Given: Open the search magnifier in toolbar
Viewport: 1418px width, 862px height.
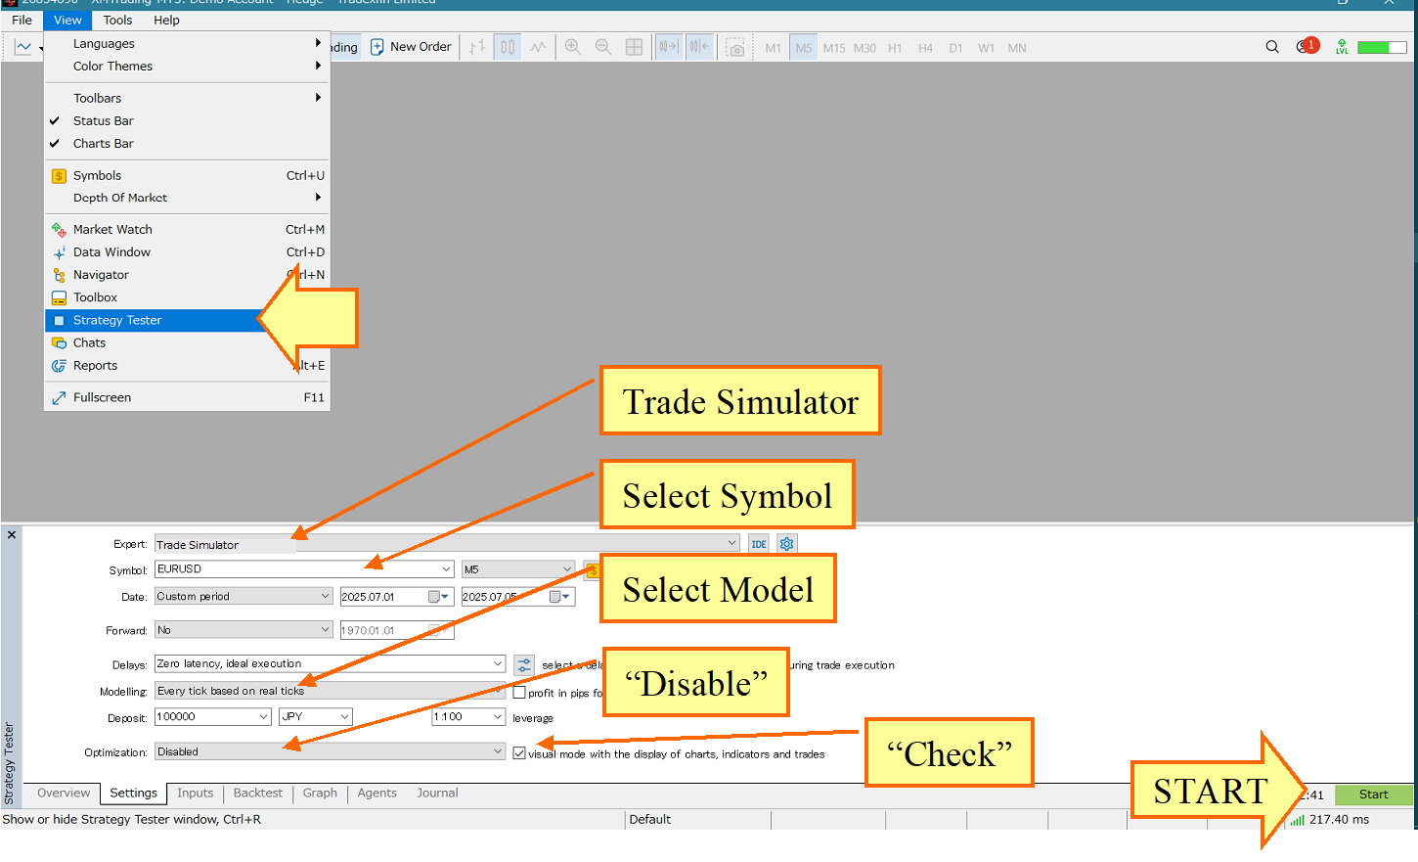Looking at the screenshot, I should 1272,47.
